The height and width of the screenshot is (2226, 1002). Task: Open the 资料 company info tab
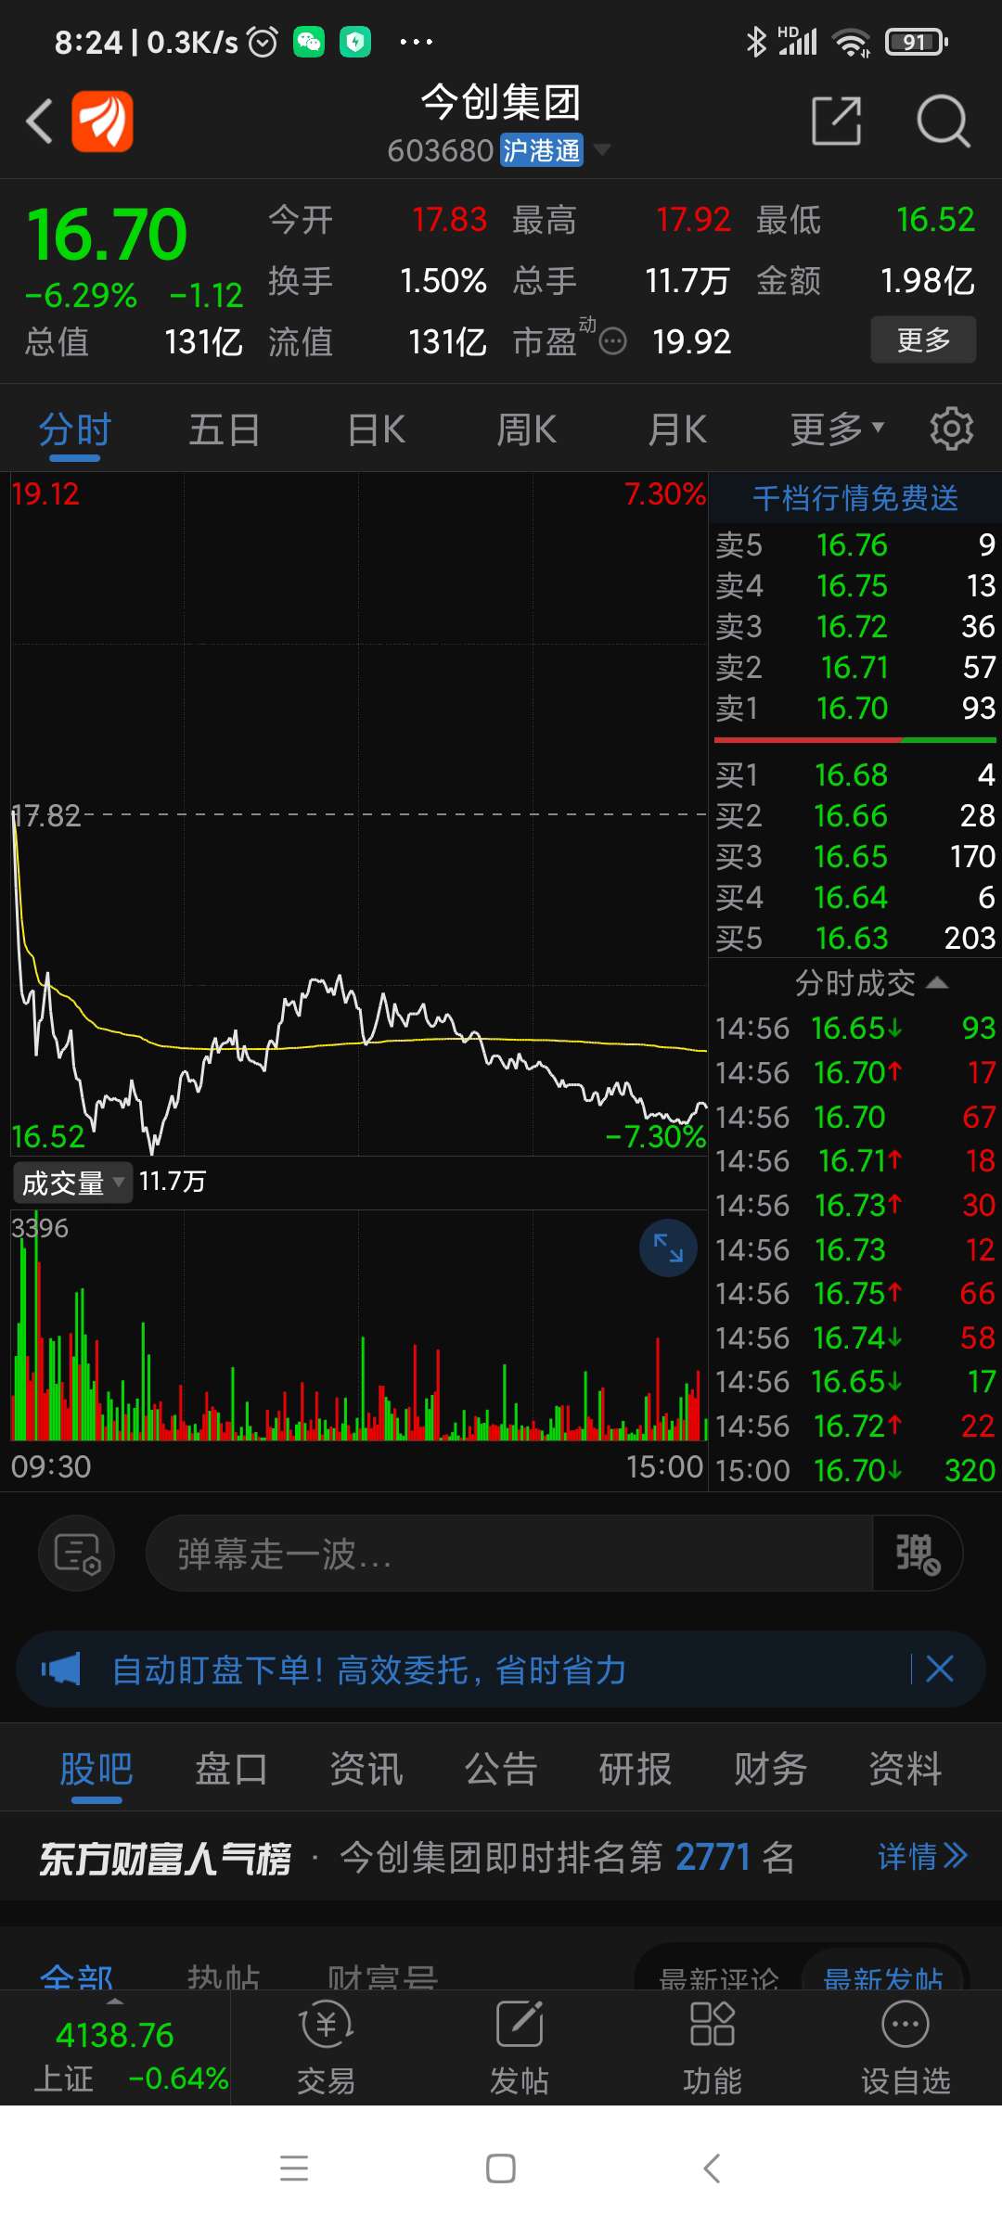click(906, 1769)
